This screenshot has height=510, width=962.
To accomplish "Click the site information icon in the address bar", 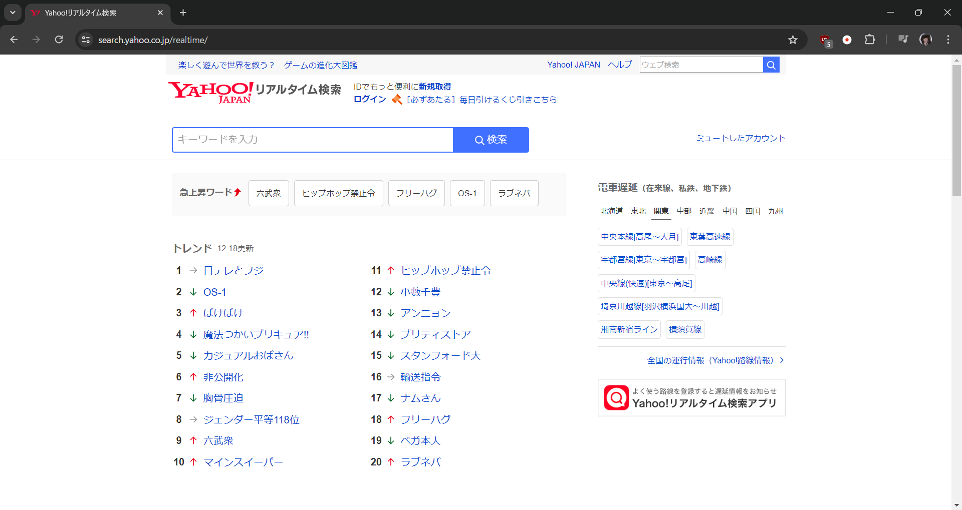I will click(x=86, y=40).
